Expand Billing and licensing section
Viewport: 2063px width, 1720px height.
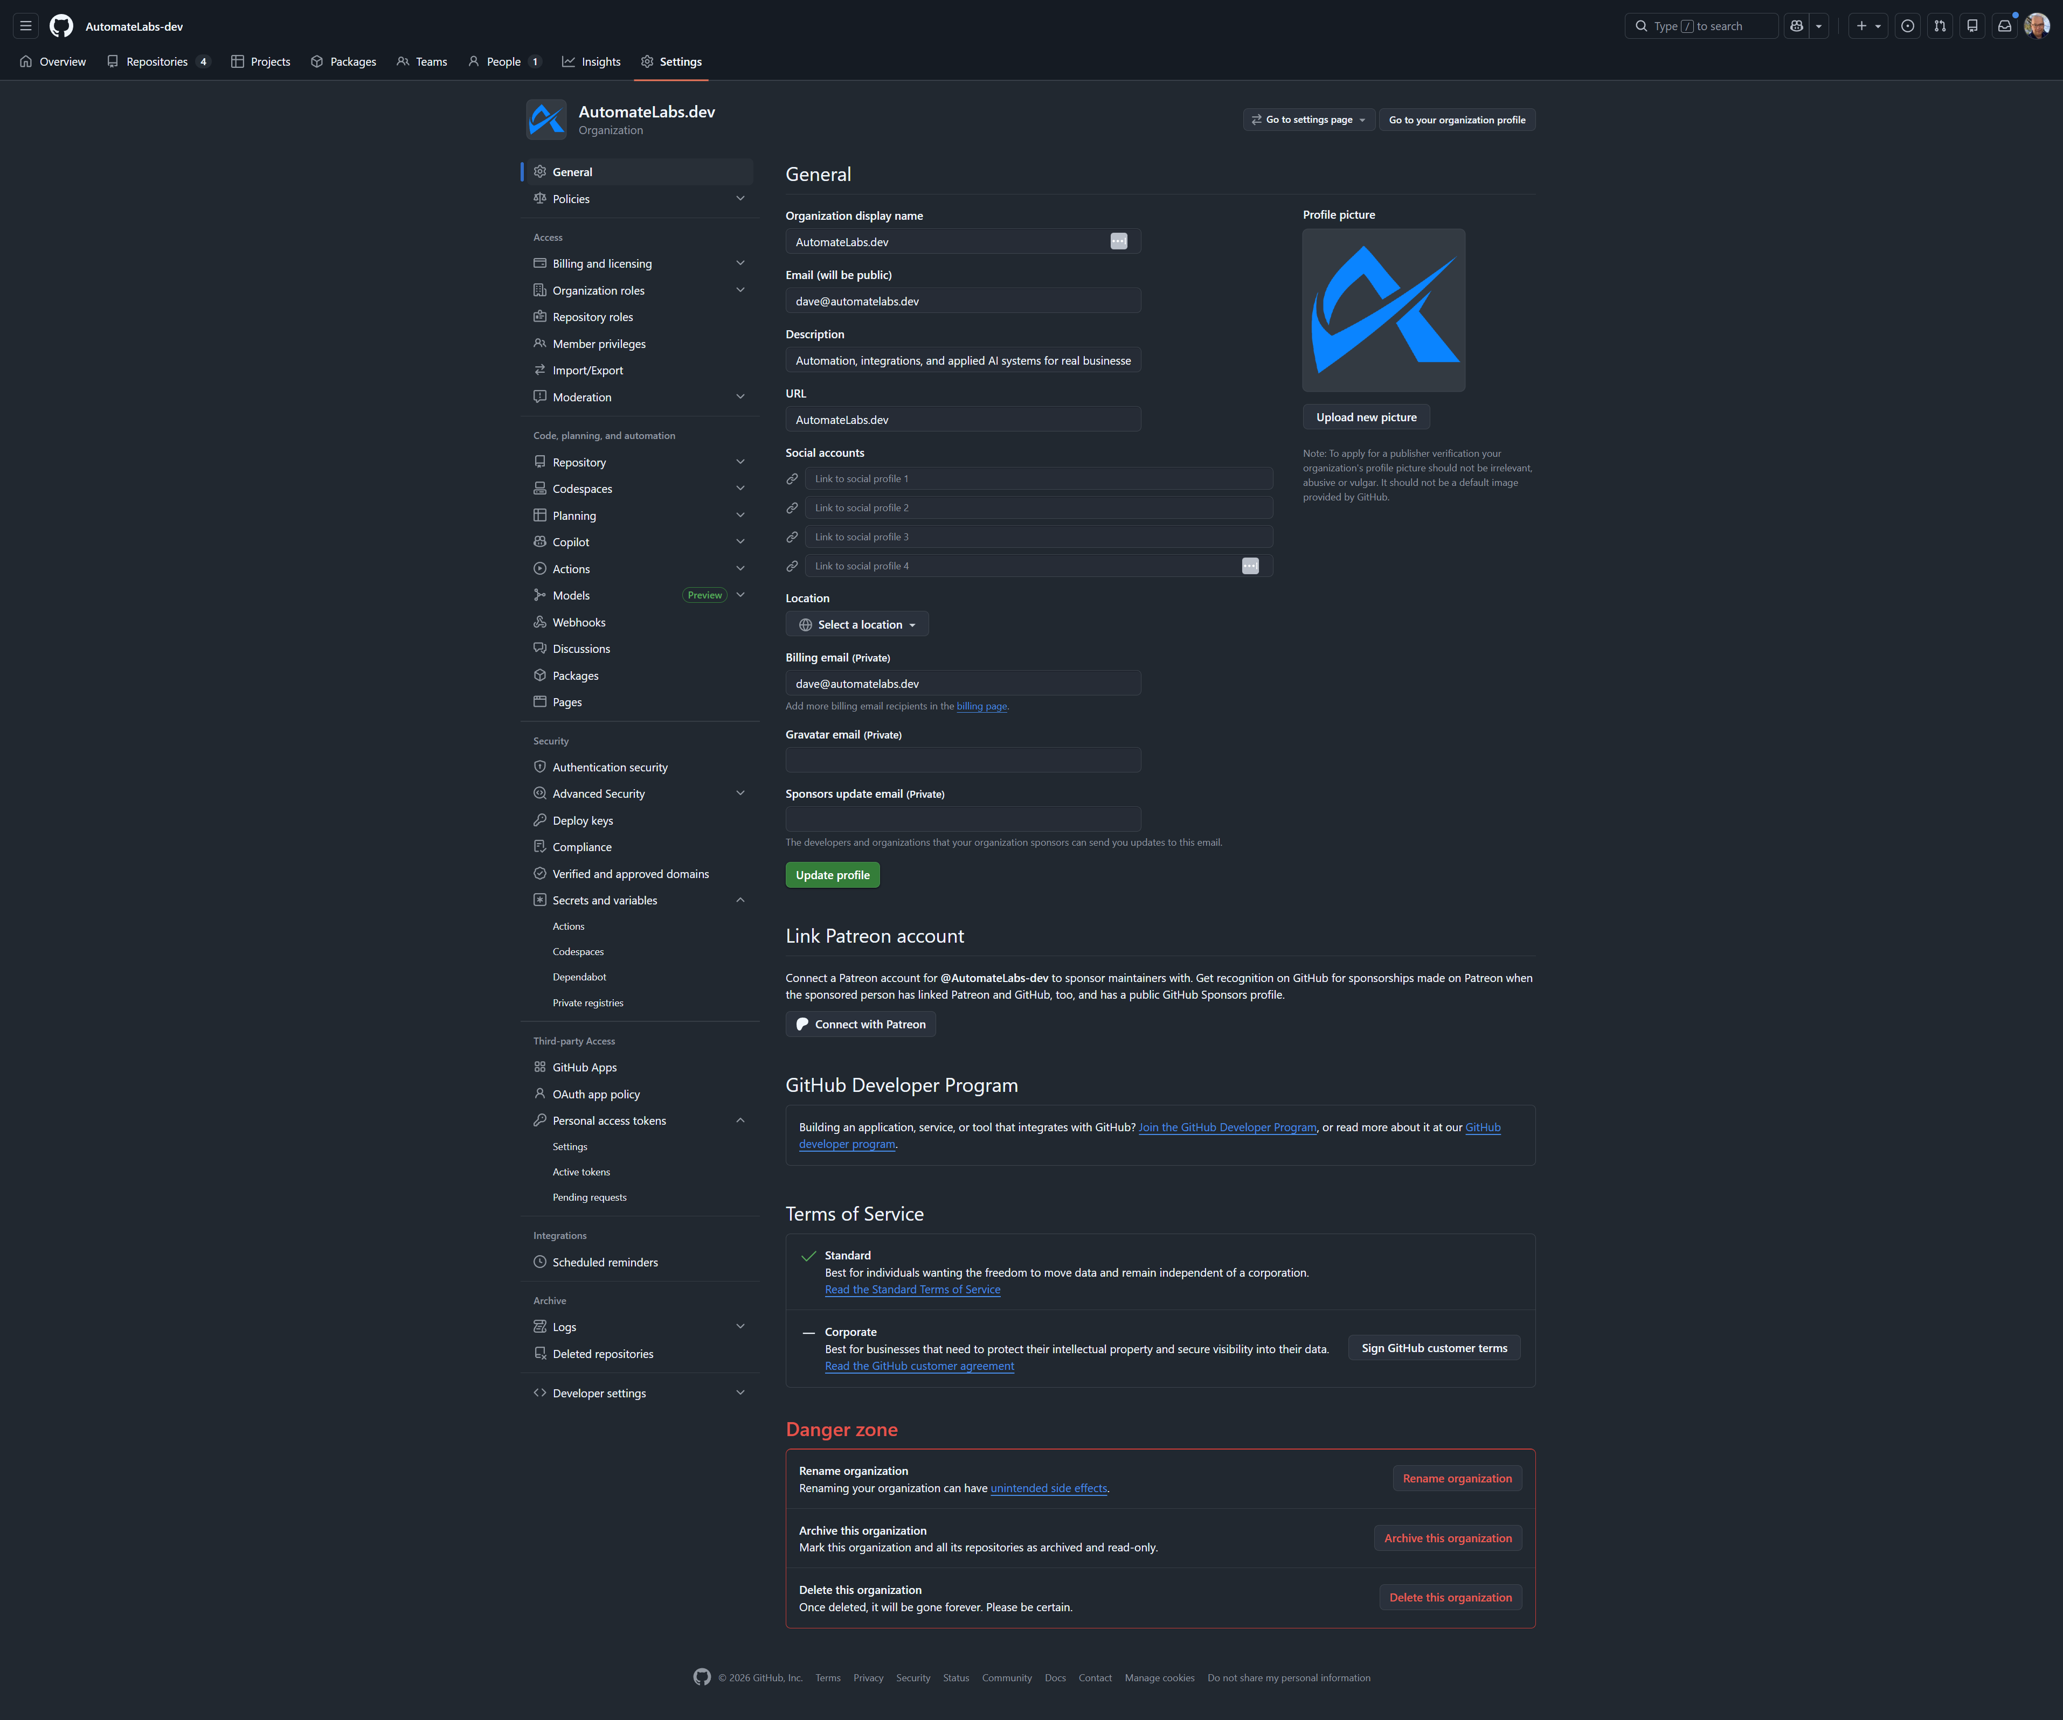[x=740, y=263]
